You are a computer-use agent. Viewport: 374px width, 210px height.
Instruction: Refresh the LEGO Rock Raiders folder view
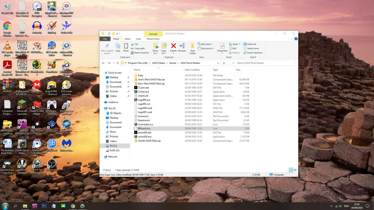(x=224, y=63)
